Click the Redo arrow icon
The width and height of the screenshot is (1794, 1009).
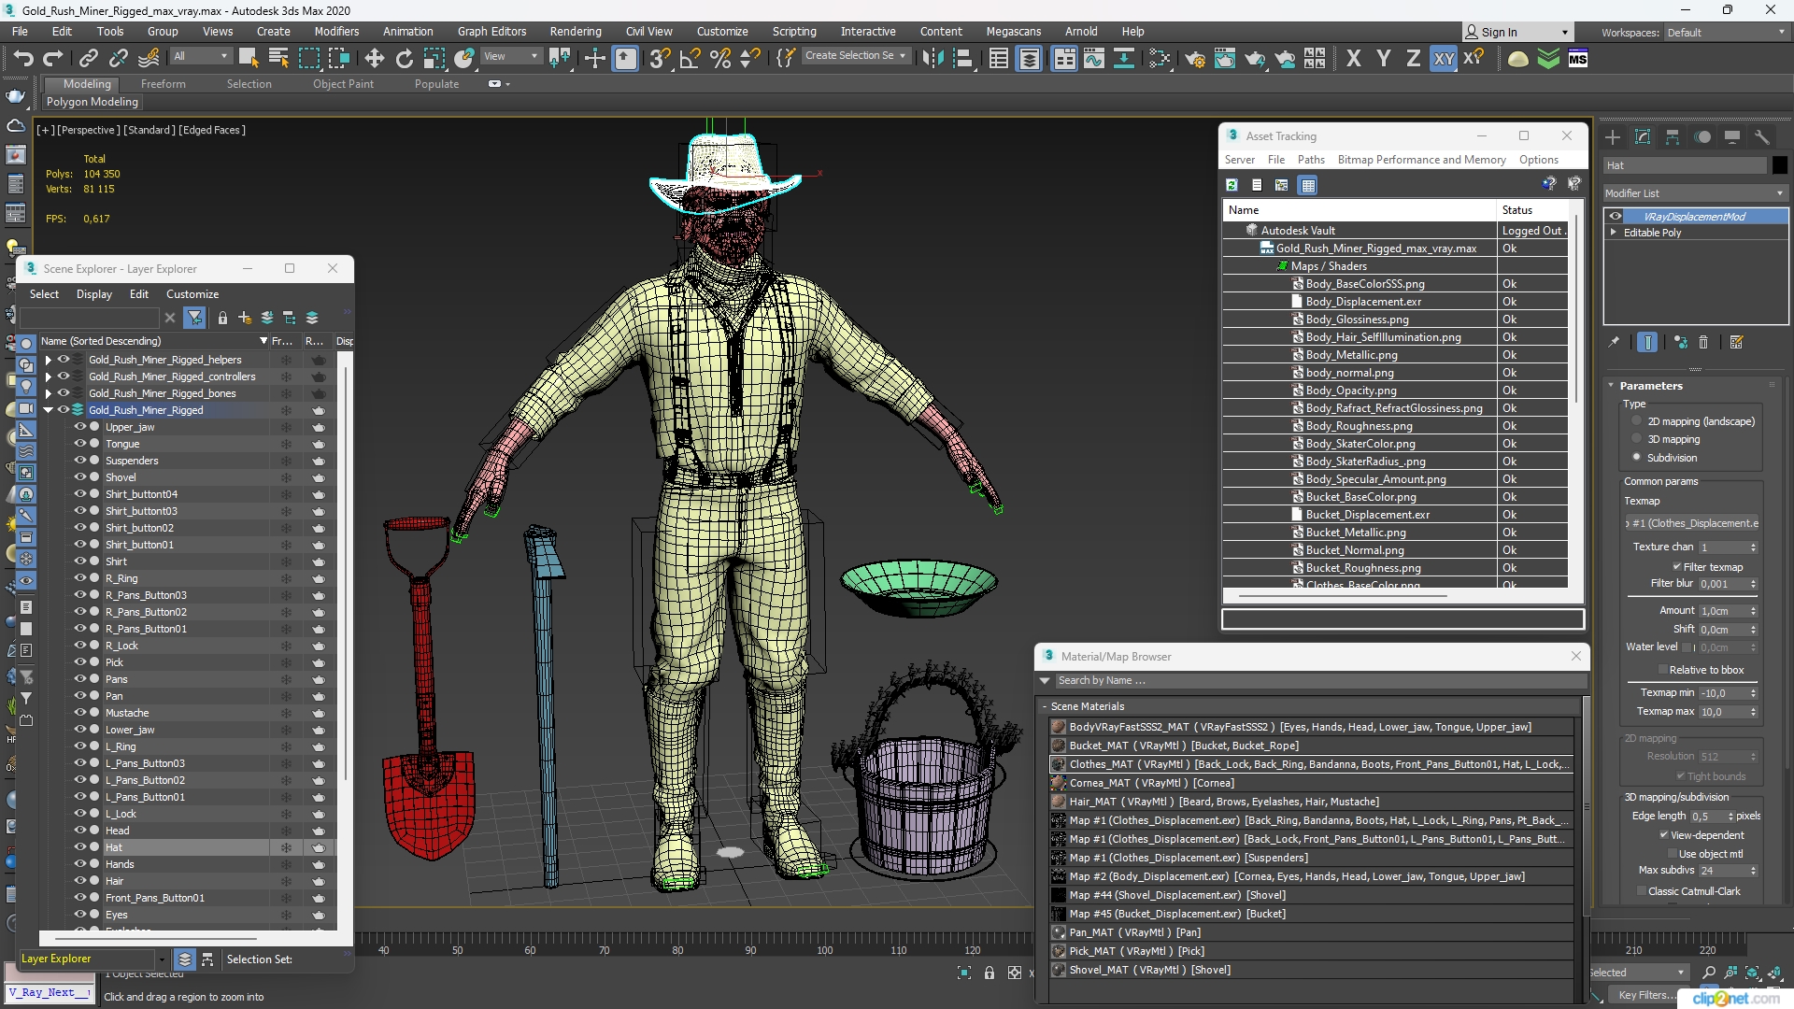tap(52, 59)
